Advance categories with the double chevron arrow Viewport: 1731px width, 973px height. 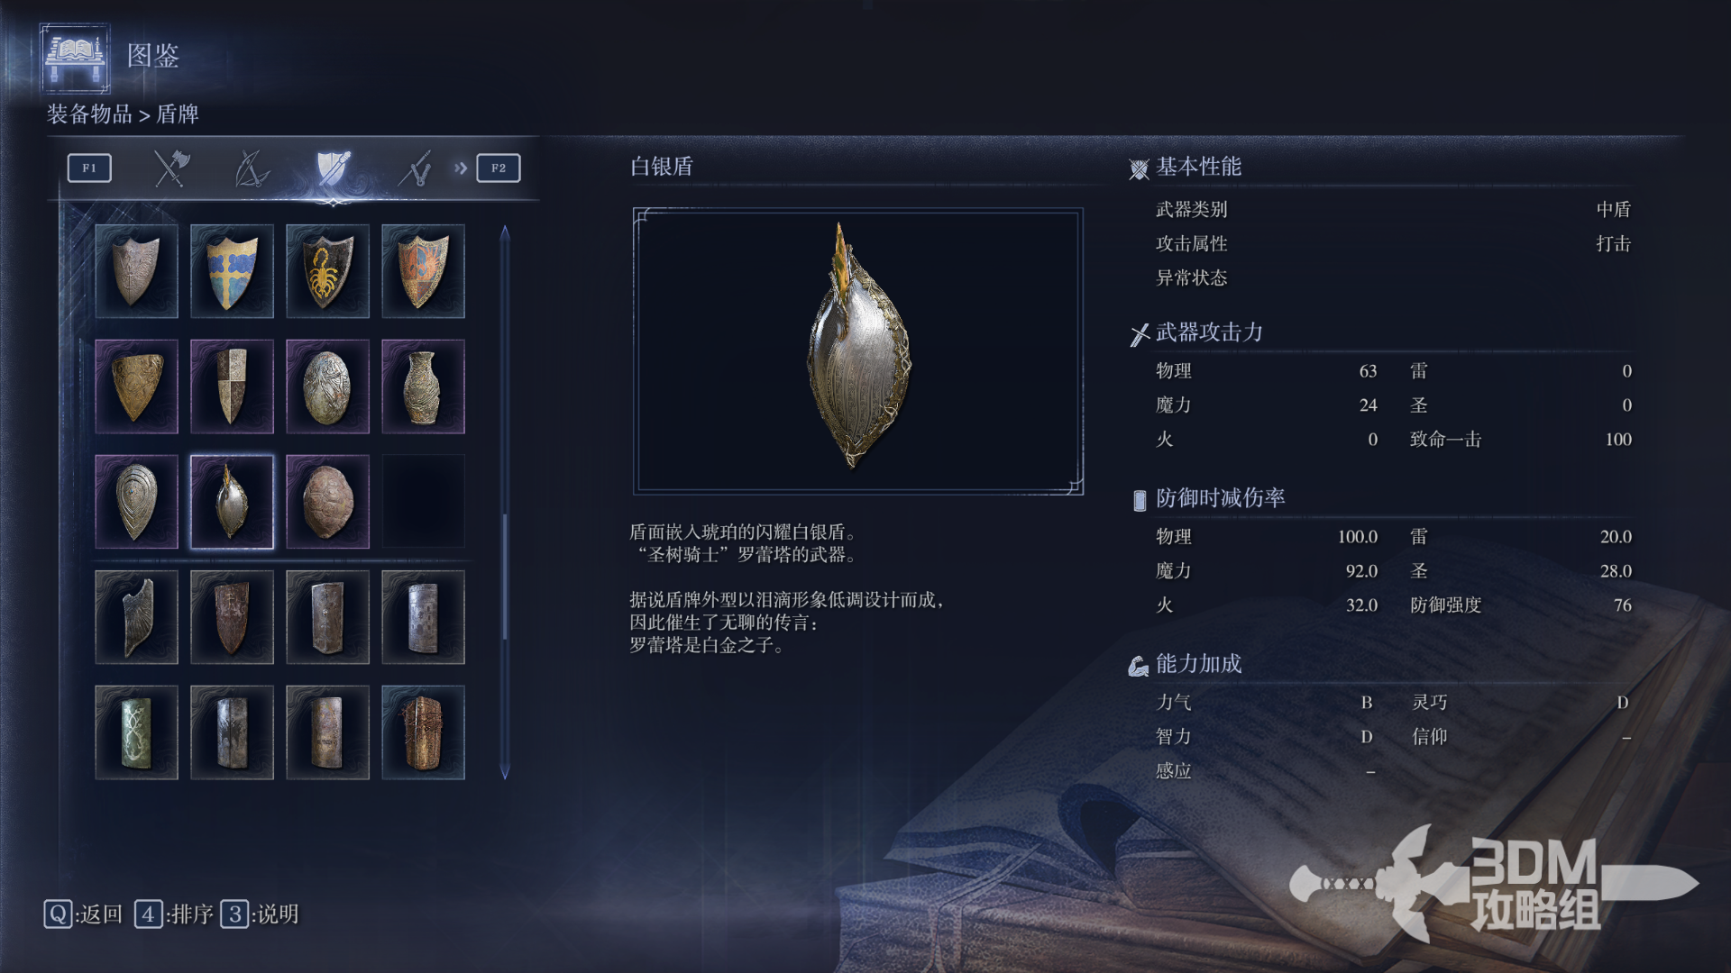[461, 168]
